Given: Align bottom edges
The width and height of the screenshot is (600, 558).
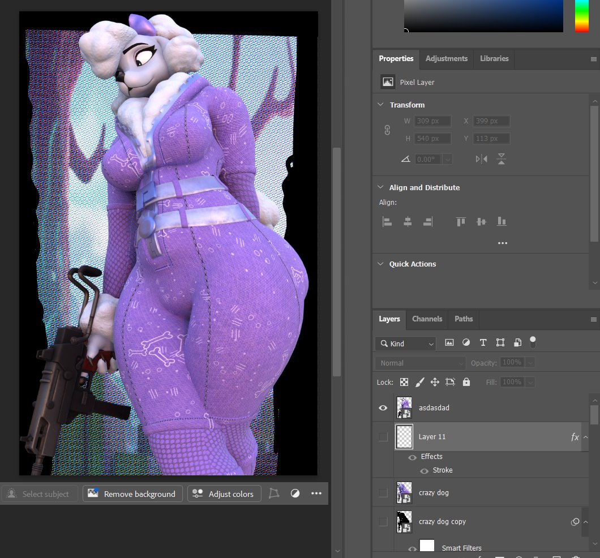Looking at the screenshot, I should (502, 221).
